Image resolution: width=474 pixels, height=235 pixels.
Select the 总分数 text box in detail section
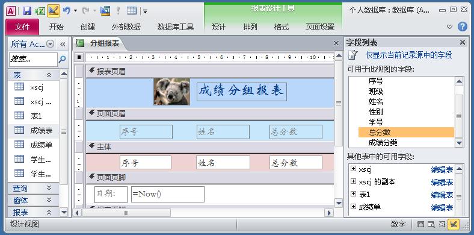click(295, 163)
